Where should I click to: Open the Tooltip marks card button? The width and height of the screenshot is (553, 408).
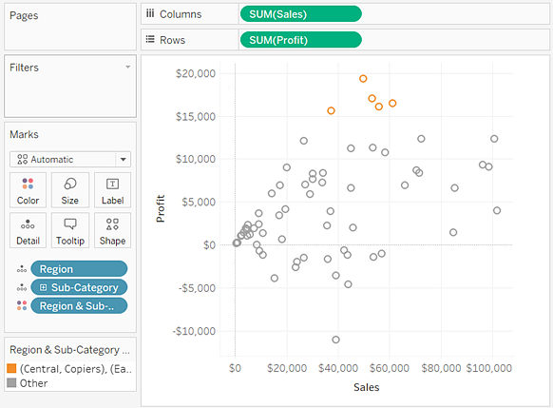[69, 230]
